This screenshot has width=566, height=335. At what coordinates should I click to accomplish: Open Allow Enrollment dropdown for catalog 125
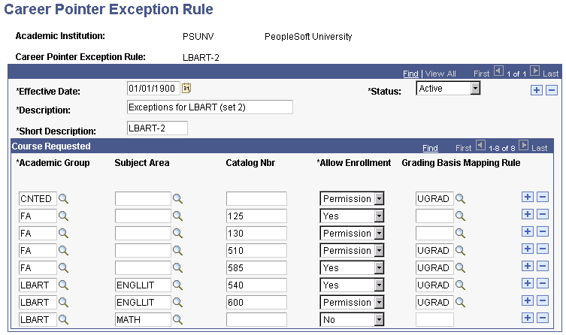[379, 216]
